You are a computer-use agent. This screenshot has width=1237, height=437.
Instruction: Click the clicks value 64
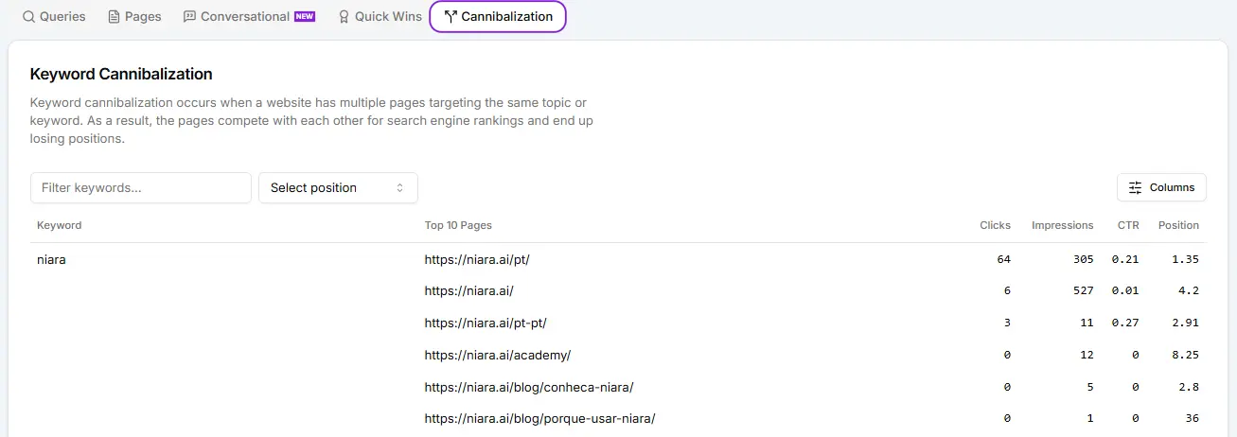click(x=1004, y=259)
